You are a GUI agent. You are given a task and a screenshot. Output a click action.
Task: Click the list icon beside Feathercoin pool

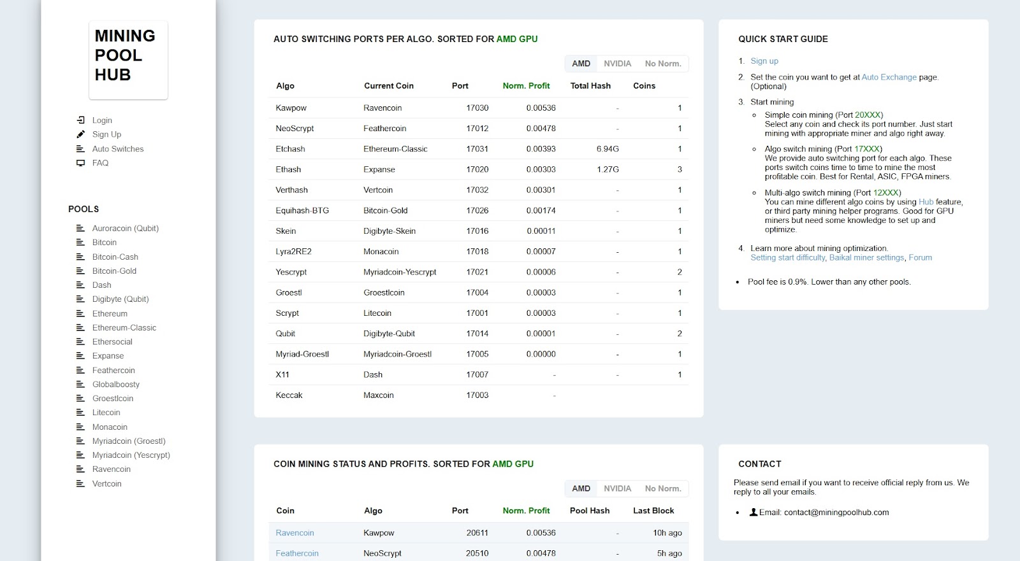(80, 370)
